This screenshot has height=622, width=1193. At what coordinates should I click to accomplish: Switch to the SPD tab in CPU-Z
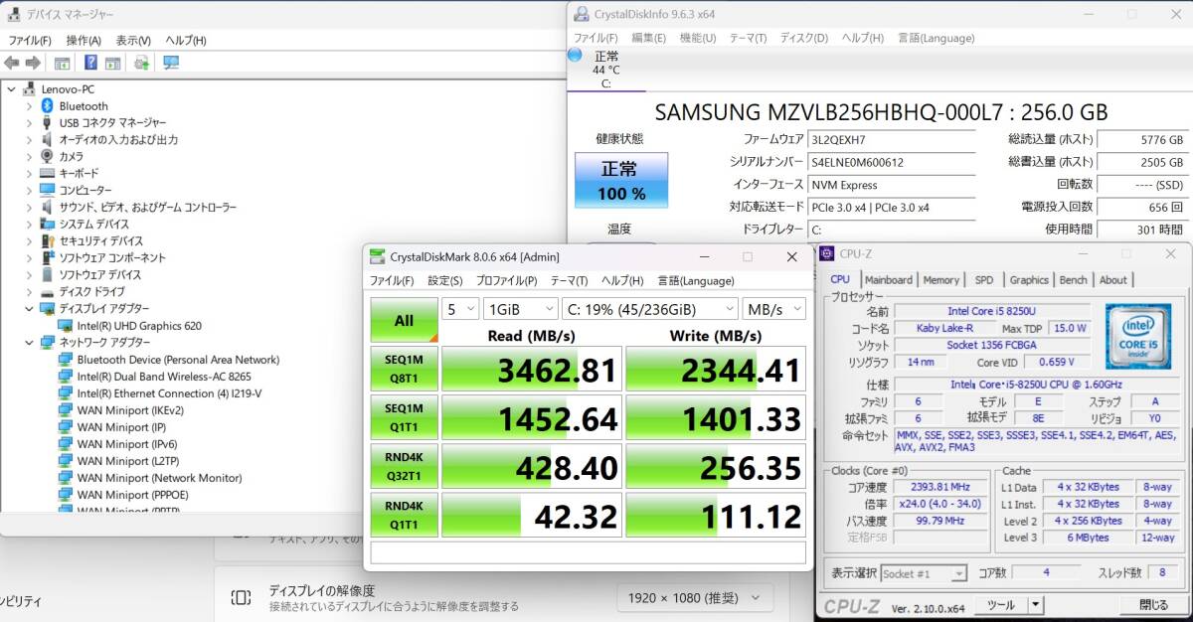[x=983, y=280]
